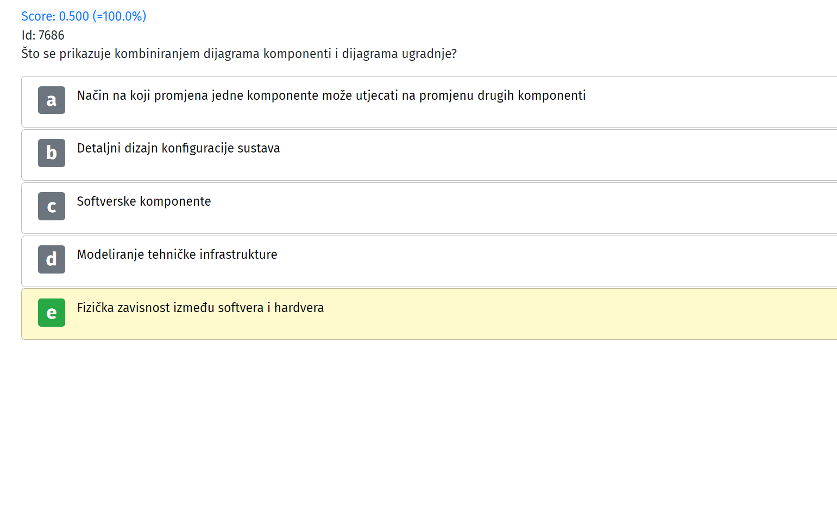
Task: Select the gray letter 'c' answer badge
Action: click(52, 206)
